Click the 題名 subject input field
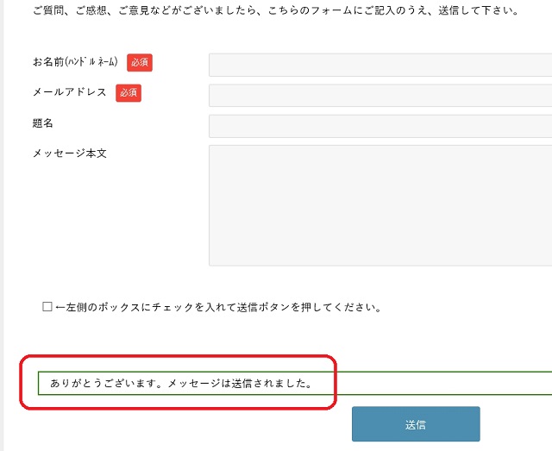Screen dimensions: 552x451 tap(379, 126)
